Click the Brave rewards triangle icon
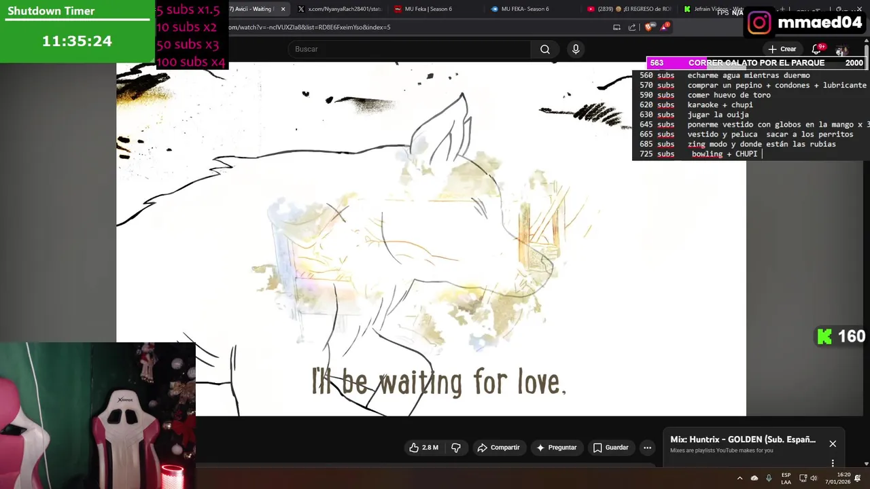Image resolution: width=870 pixels, height=489 pixels. point(664,27)
